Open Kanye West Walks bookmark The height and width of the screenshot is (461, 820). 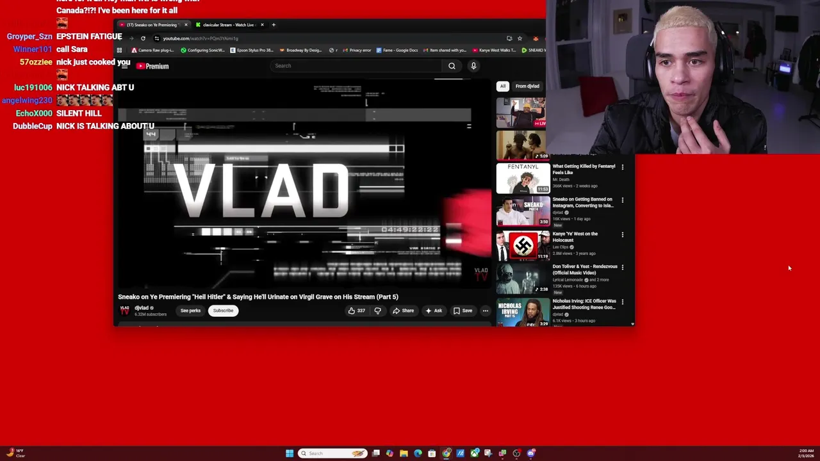[x=494, y=50]
